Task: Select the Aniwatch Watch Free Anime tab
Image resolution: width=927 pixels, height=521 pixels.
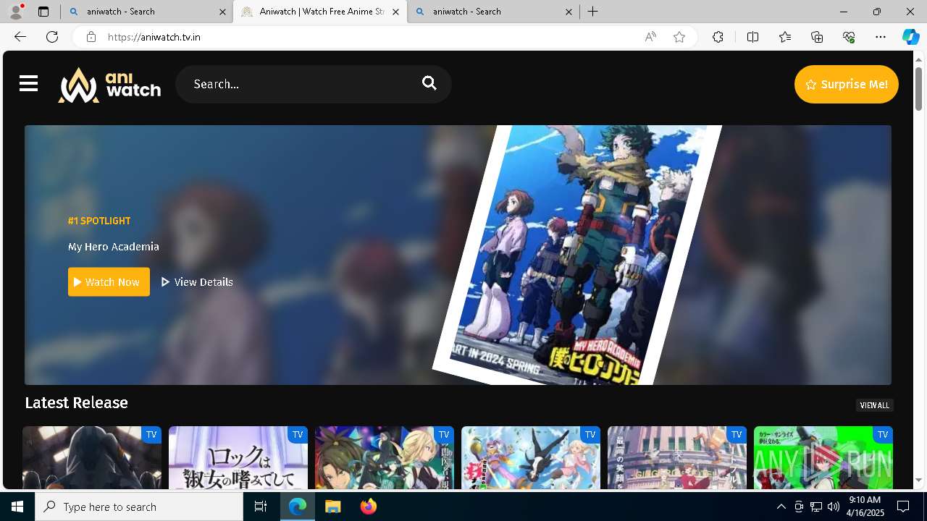Action: tap(320, 12)
